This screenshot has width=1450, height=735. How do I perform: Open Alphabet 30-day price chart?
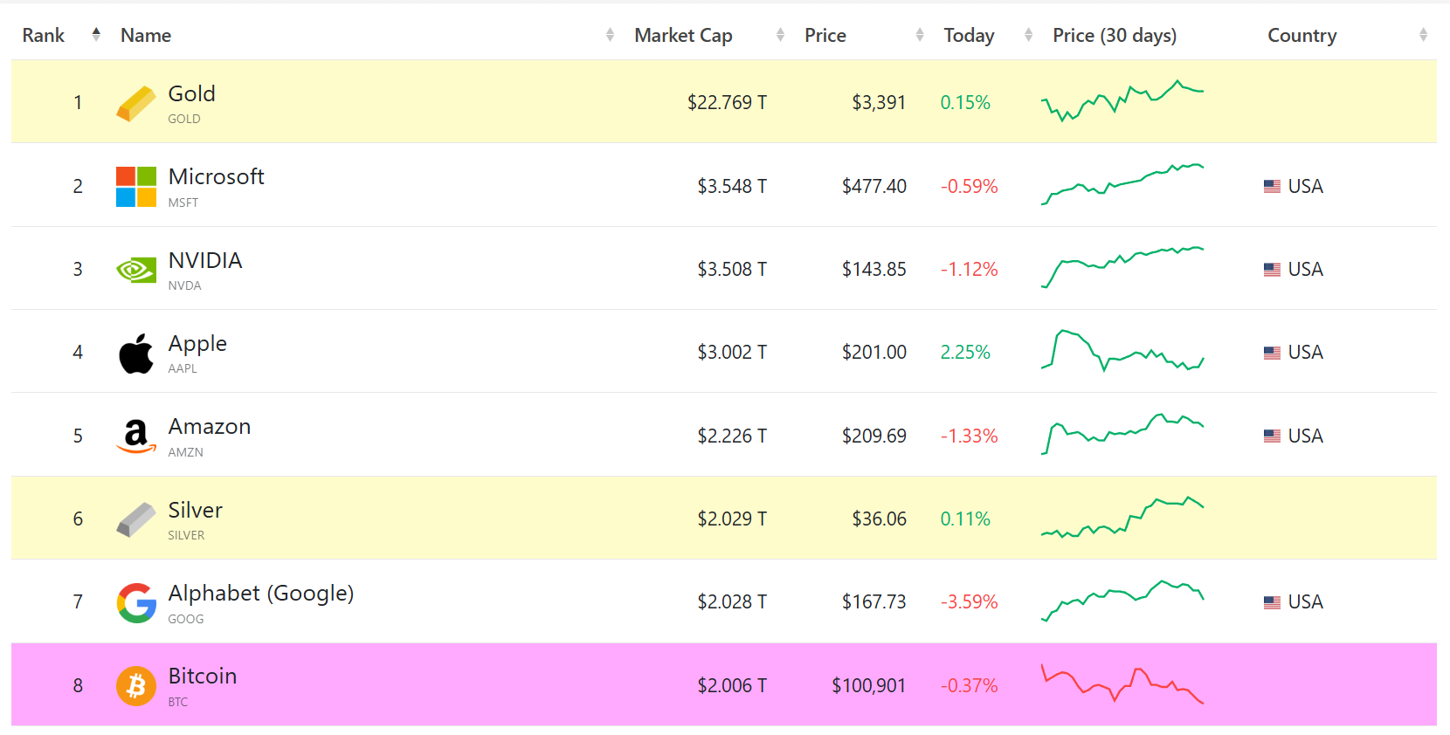tap(1122, 601)
